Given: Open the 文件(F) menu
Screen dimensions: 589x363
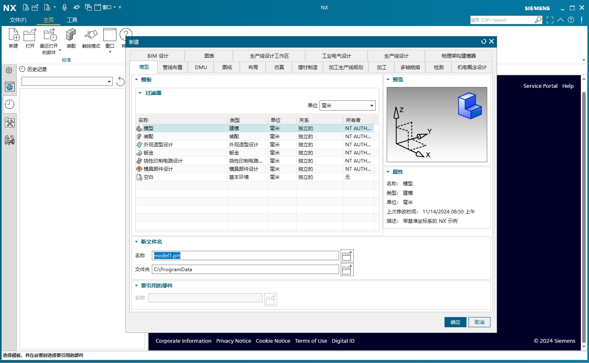Looking at the screenshot, I should point(19,20).
